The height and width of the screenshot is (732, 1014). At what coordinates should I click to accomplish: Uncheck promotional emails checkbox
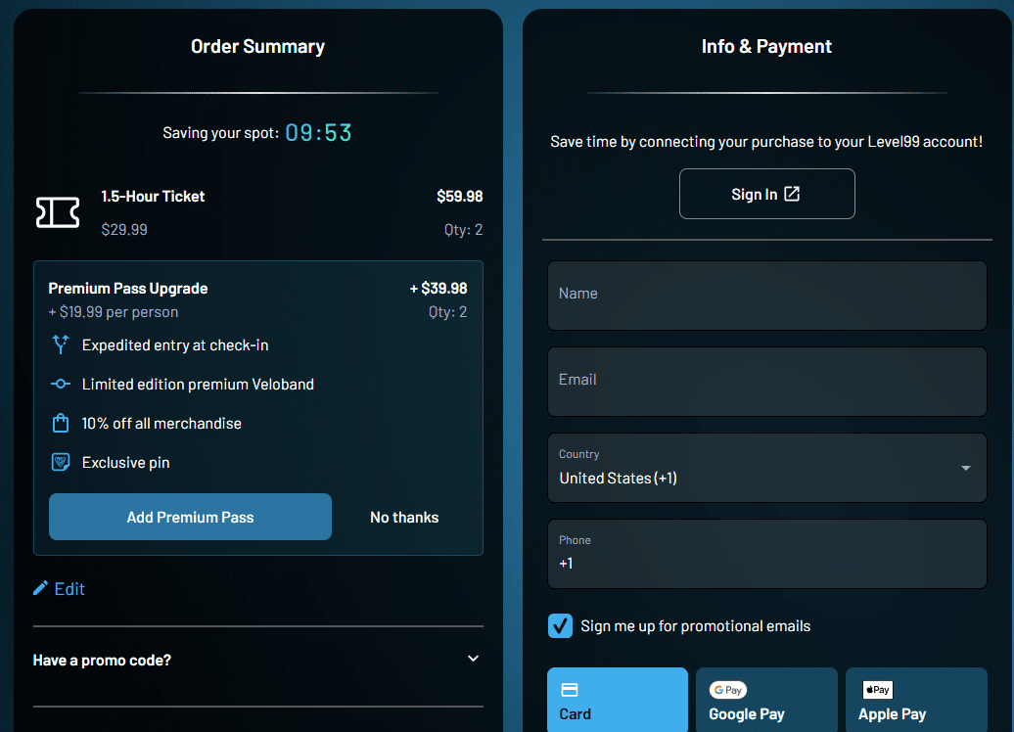[561, 626]
